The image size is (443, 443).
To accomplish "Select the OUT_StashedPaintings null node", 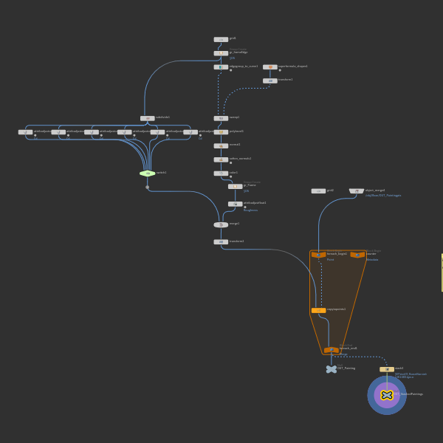I will 387,395.
